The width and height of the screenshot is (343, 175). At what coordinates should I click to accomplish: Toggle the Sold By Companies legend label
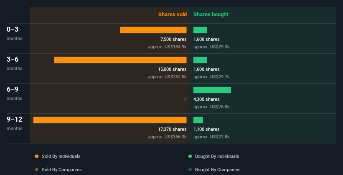pyautogui.click(x=62, y=170)
